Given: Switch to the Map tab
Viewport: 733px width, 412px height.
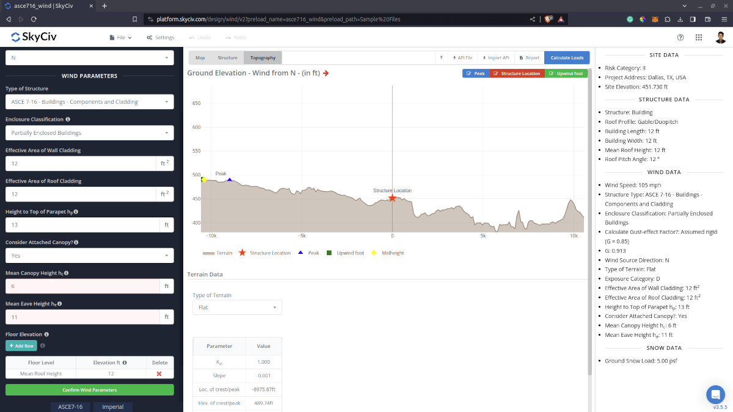Looking at the screenshot, I should point(200,58).
